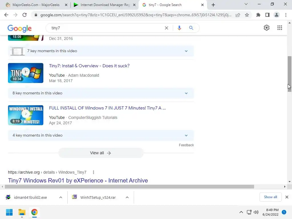Screen dimensions: 292x219
Task: Click the scrollbar down arrow
Action: 289,182
